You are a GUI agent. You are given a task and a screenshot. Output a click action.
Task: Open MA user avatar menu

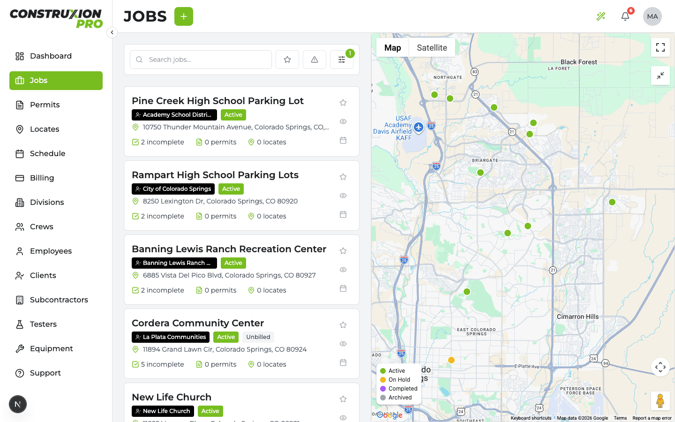[652, 16]
